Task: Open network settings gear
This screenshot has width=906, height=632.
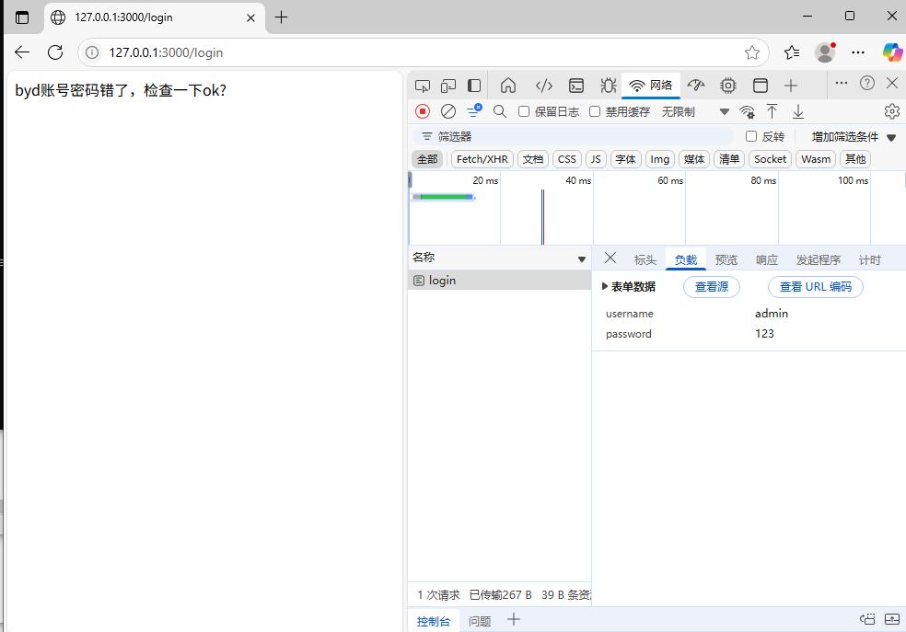Action: coord(891,111)
